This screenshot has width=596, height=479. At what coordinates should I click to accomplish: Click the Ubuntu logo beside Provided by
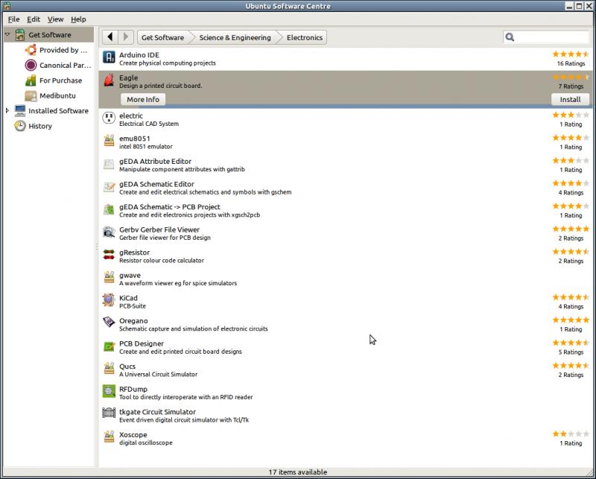click(x=31, y=50)
